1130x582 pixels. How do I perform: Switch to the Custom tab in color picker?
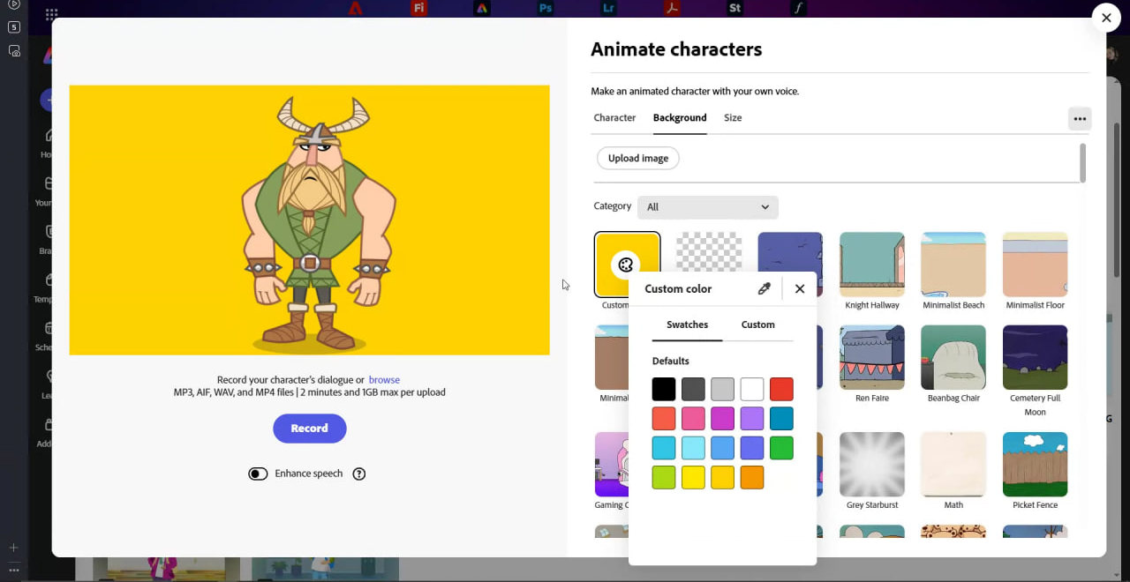click(x=757, y=325)
